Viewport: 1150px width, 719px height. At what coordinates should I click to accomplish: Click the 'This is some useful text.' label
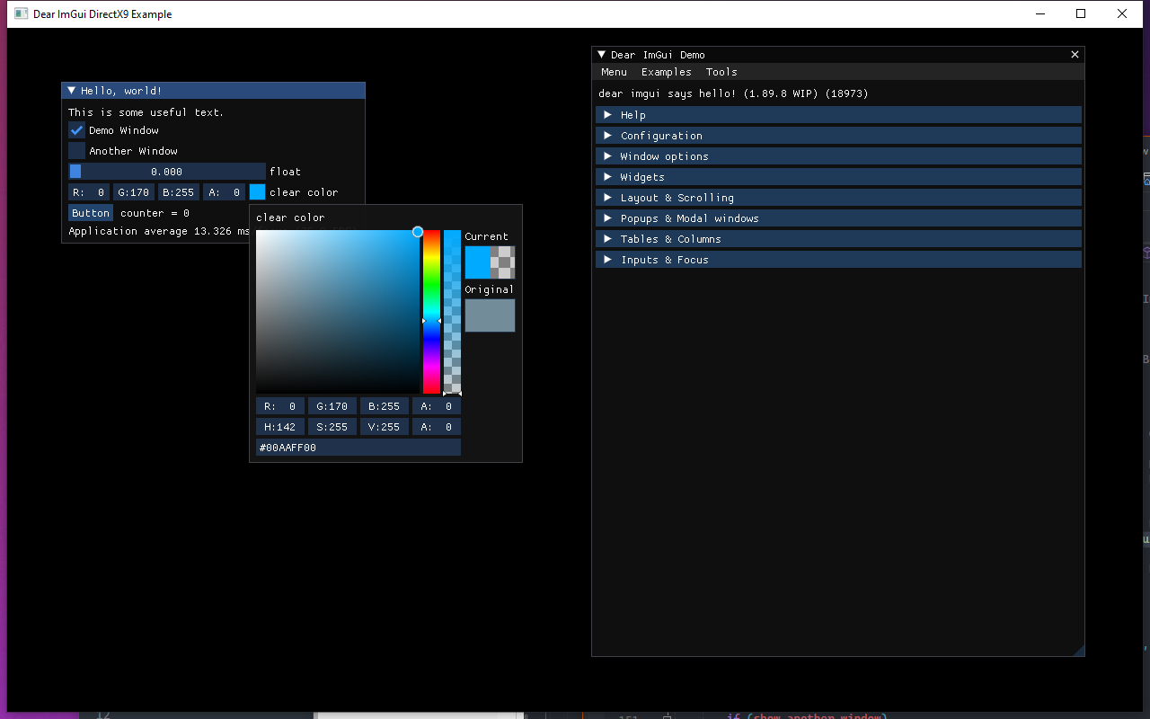146,112
